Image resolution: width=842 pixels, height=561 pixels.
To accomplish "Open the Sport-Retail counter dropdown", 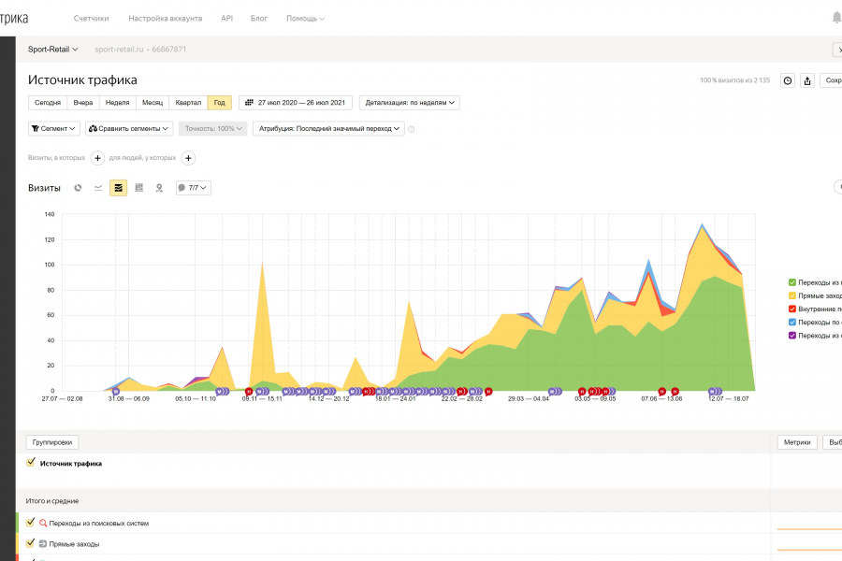I will (52, 50).
